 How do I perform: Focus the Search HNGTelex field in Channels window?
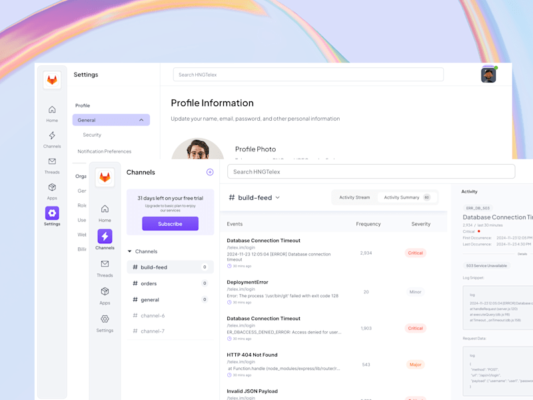371,172
